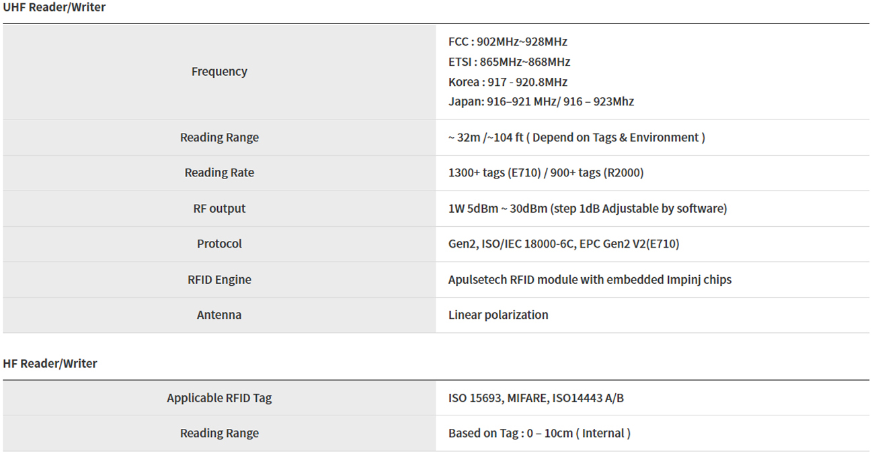
Task: Select the Protocol row label
Action: [219, 244]
